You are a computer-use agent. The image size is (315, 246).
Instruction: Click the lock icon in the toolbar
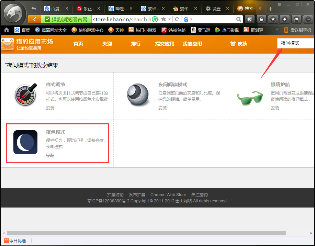[x=261, y=20]
